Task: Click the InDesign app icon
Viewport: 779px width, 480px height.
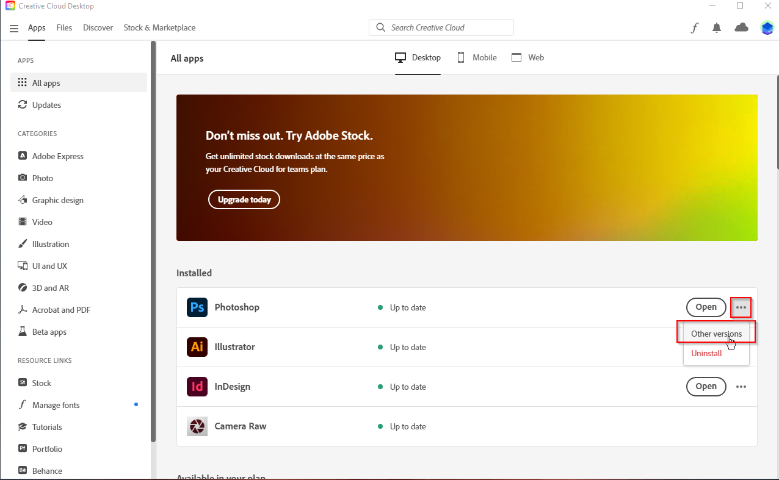Action: pos(197,387)
